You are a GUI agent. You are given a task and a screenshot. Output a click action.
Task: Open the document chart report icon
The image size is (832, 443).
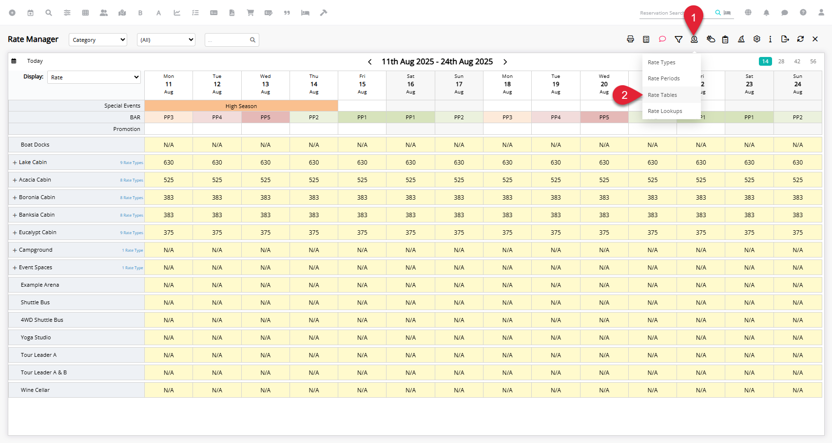coord(232,13)
